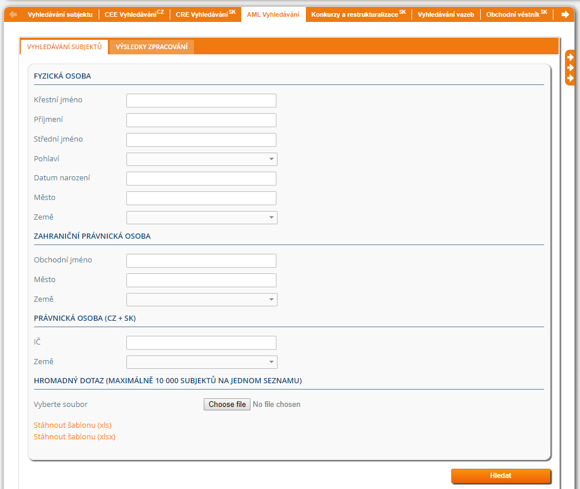The image size is (580, 489).
Task: Click the Obchodní jméno input
Action: (x=201, y=261)
